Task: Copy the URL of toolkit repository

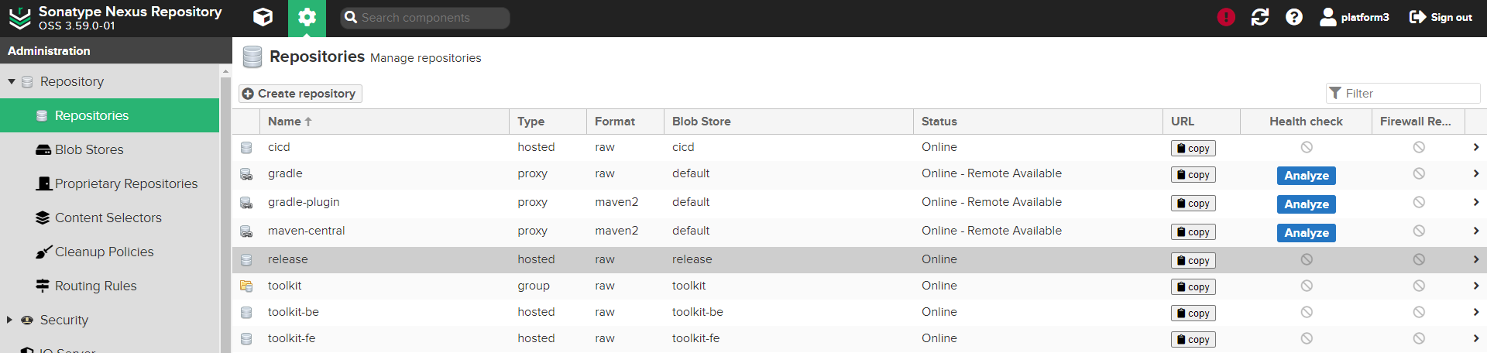Action: click(1193, 287)
